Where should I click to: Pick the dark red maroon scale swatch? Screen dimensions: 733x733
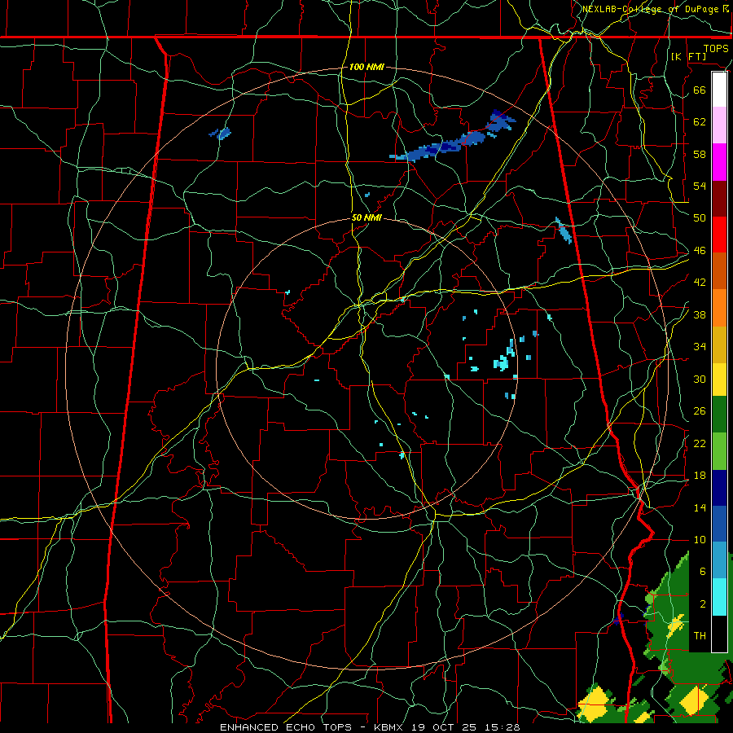point(719,198)
